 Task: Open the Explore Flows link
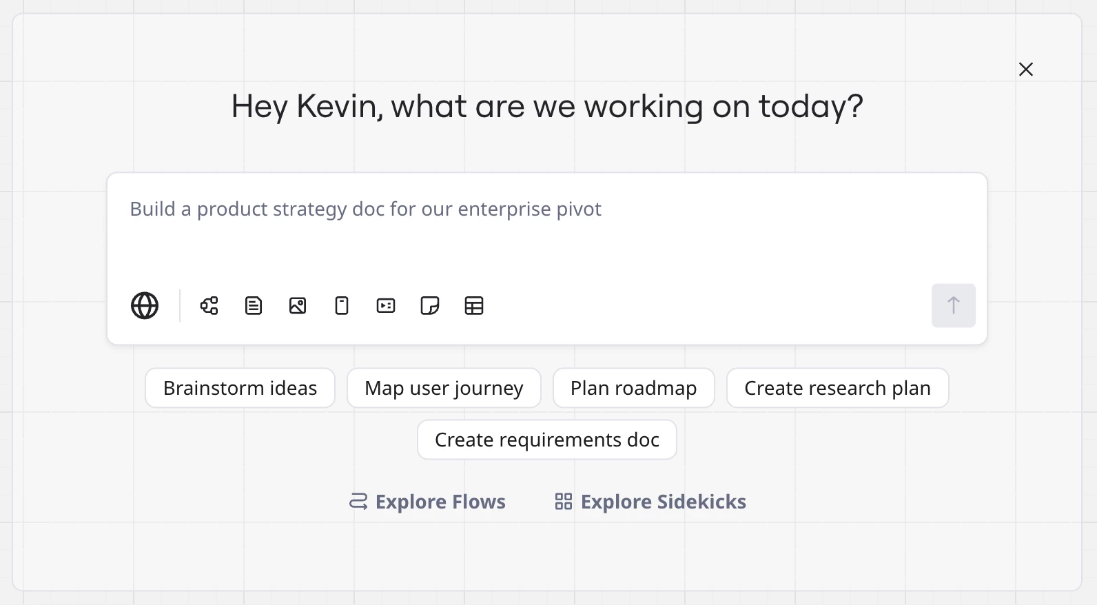click(x=440, y=502)
